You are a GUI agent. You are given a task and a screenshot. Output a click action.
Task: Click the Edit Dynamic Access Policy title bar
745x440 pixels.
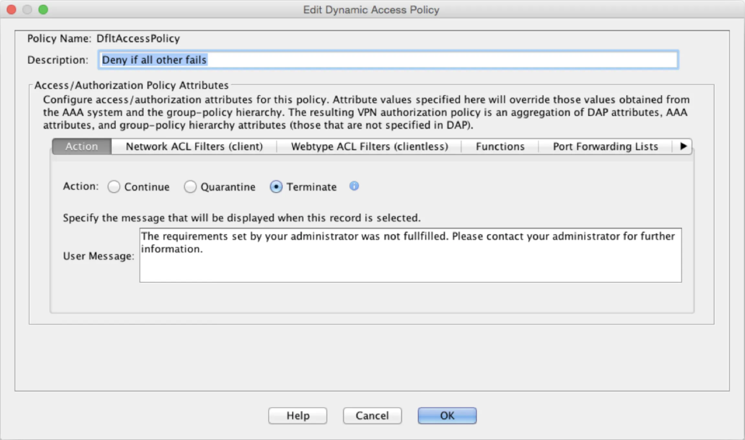coord(371,10)
